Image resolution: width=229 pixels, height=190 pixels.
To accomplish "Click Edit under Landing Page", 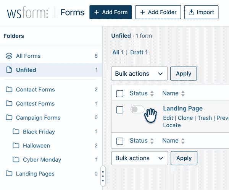I will [168, 118].
